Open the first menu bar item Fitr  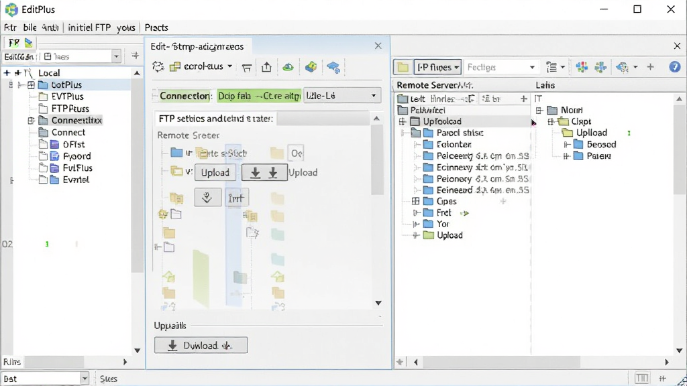[x=10, y=27]
